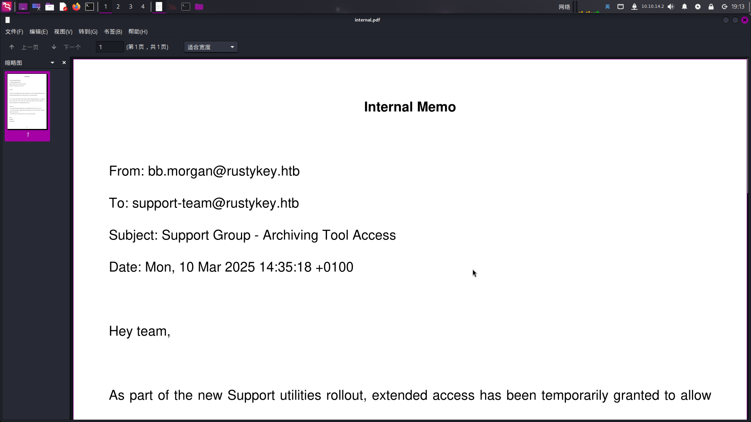Open the zoom level dropdown
Screen dimensions: 751x422
click(x=211, y=47)
